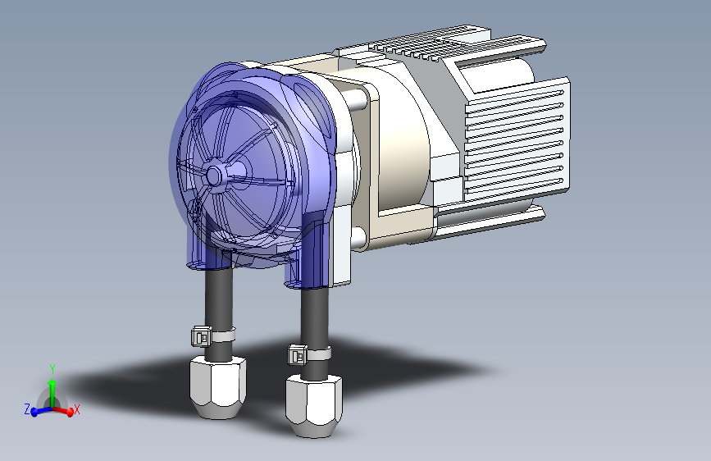The width and height of the screenshot is (711, 461).
Task: Click the red X axis of the triad
Action: 63,411
